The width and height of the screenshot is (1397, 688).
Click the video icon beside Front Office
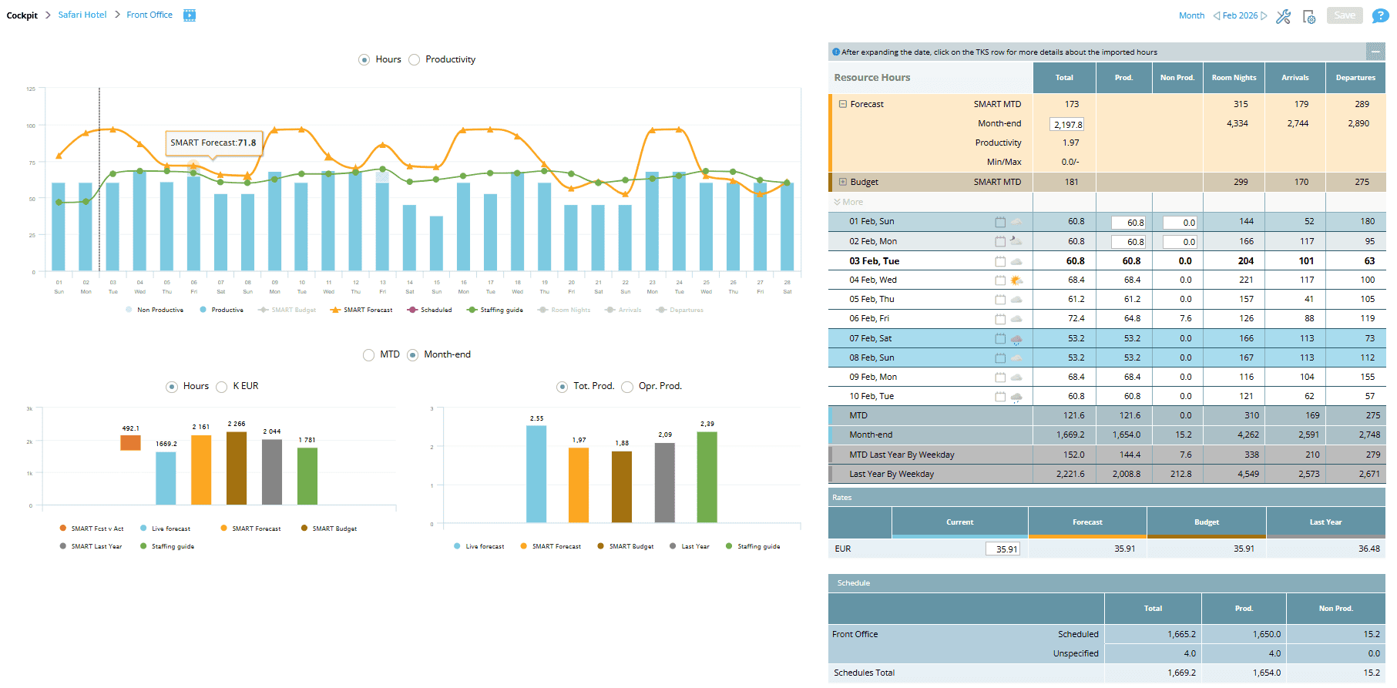[x=190, y=15]
